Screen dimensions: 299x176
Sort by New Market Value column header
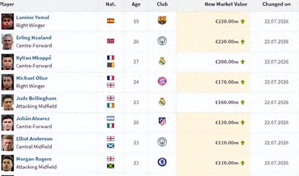coord(226,4)
